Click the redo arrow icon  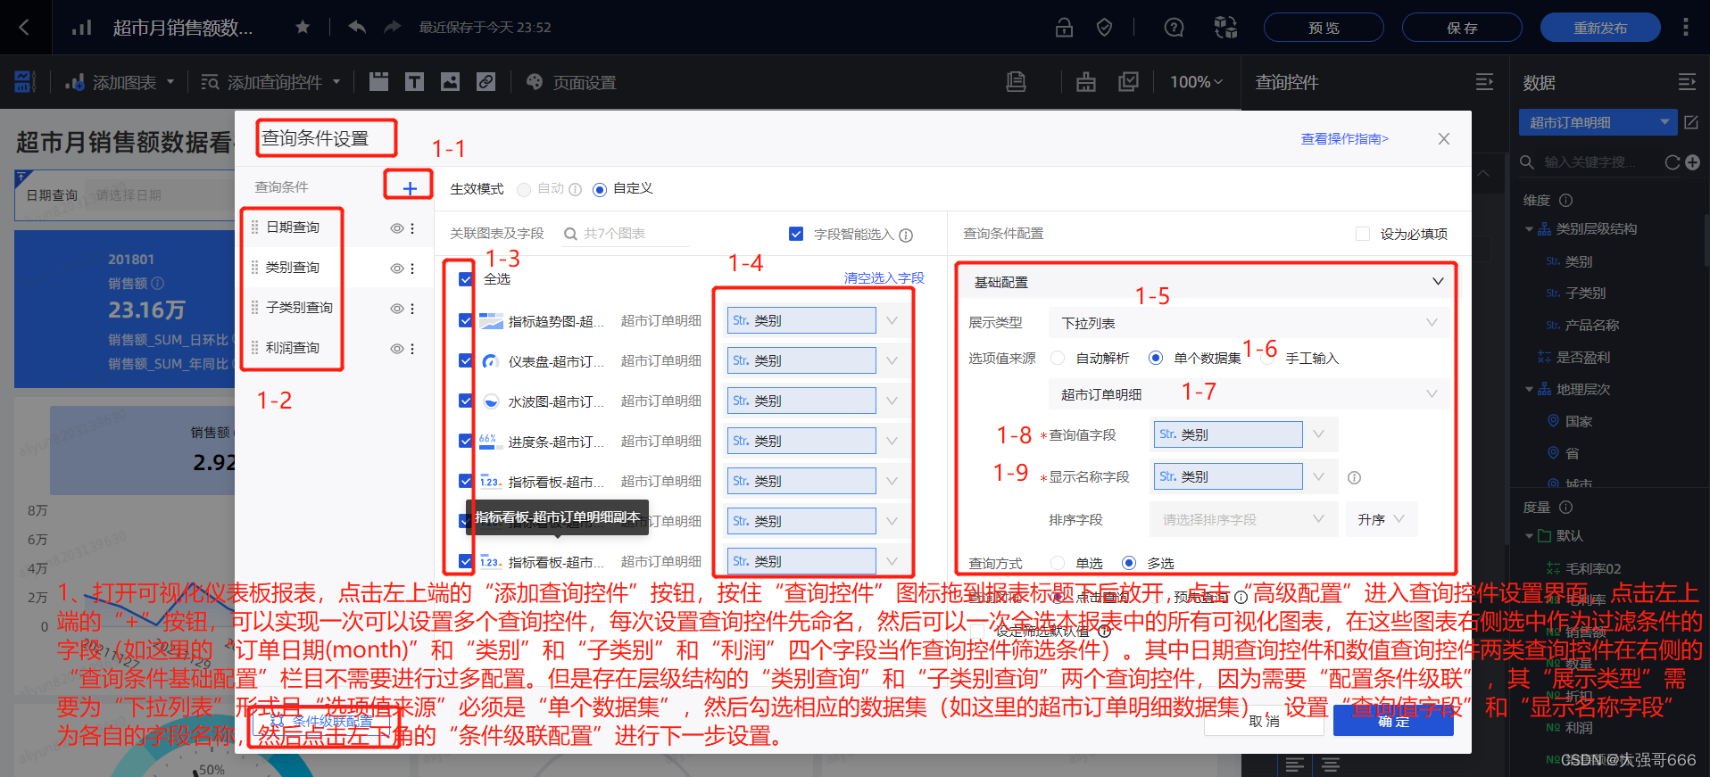point(392,27)
